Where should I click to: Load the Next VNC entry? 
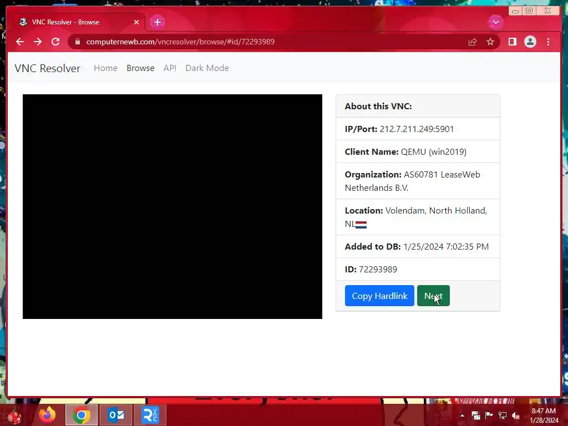(433, 296)
